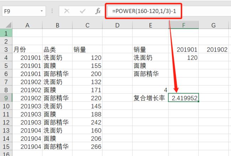Click cell C6 containing 200
This screenshot has width=231, height=156.
click(87, 74)
